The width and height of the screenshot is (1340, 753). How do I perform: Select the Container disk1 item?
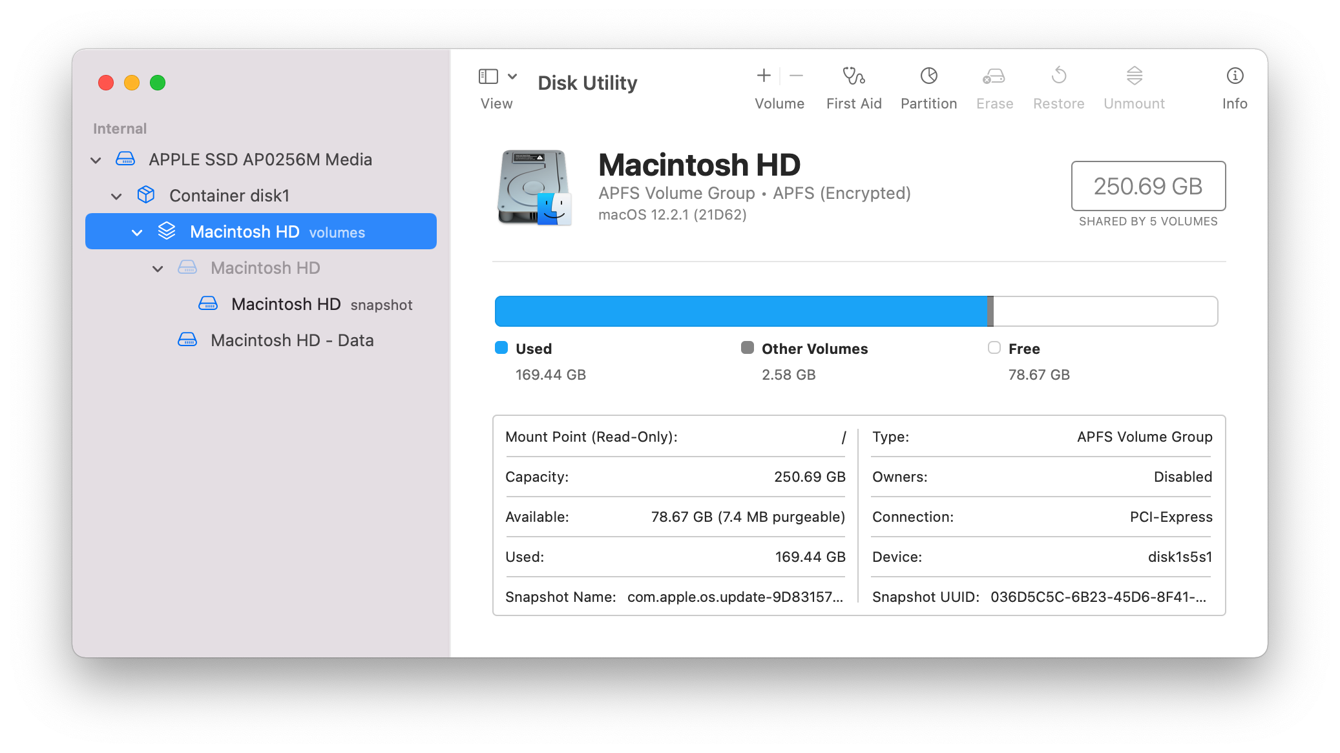coord(229,196)
